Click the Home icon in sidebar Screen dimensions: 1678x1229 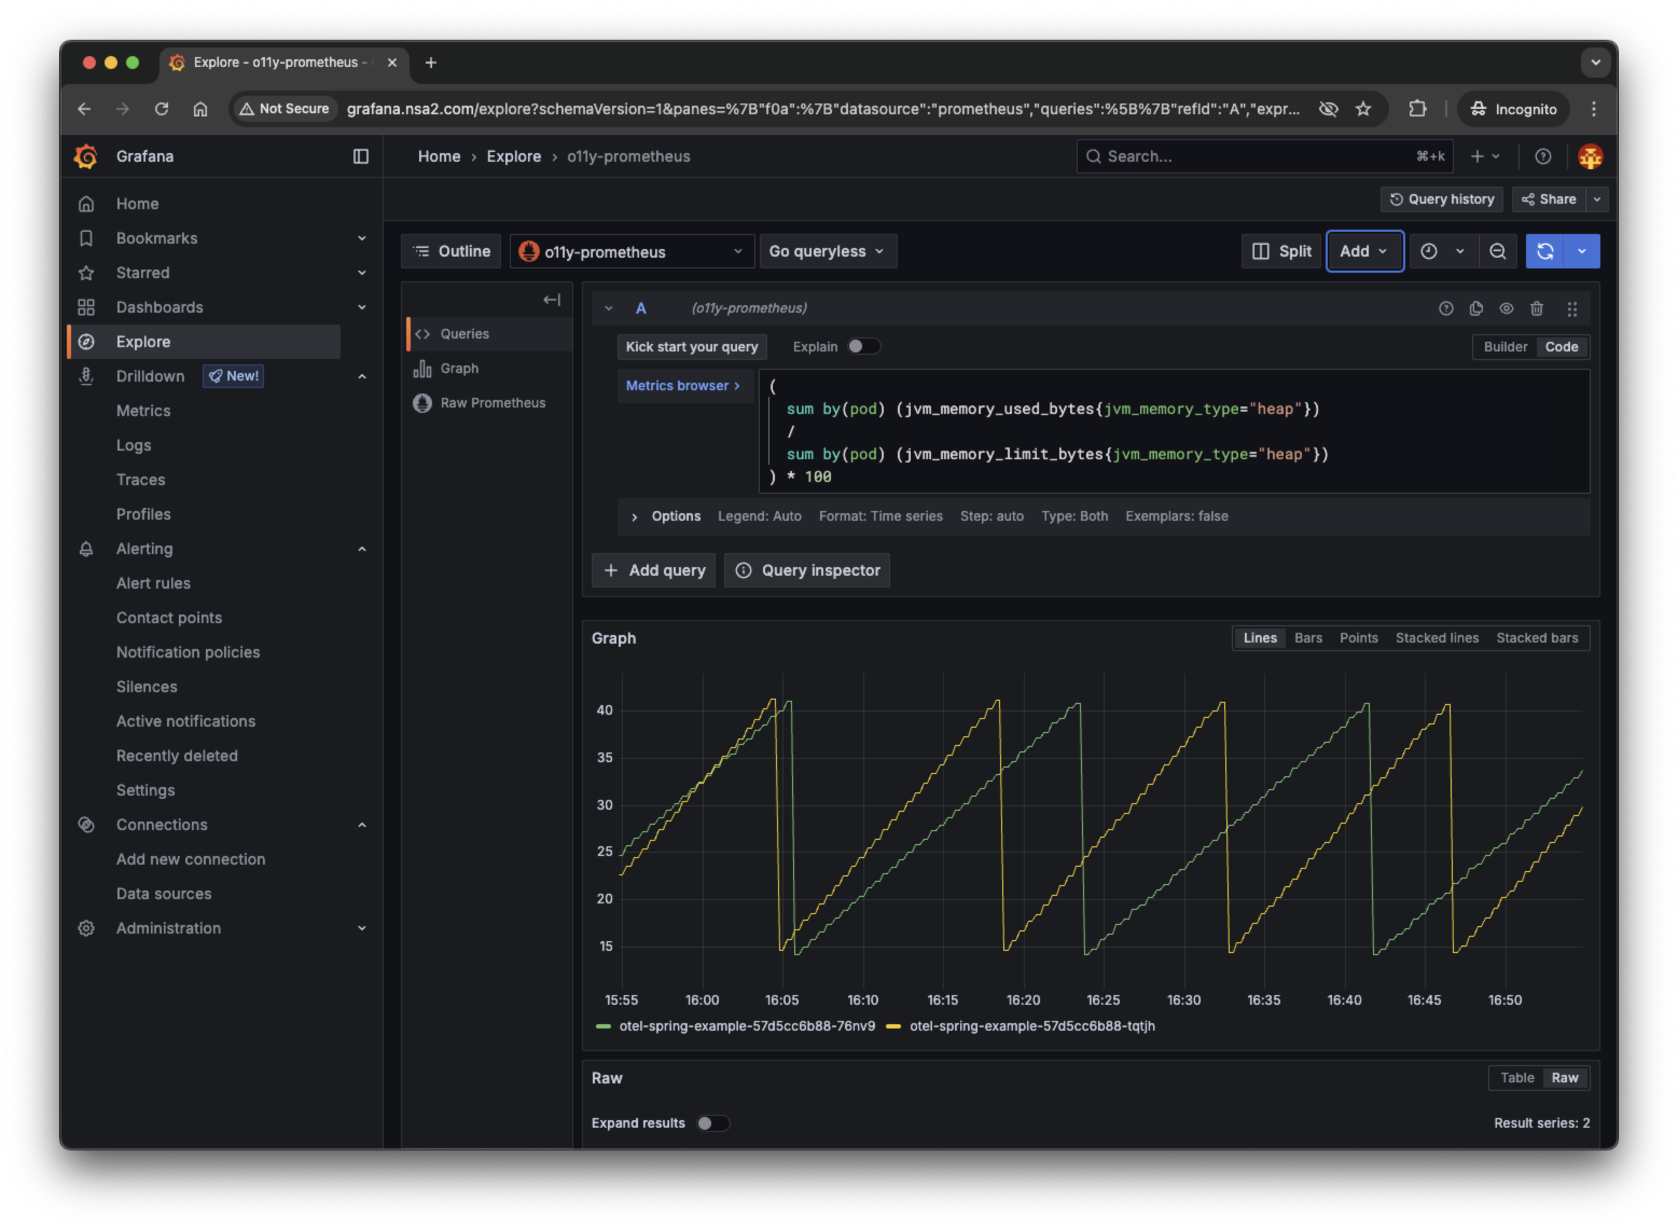click(86, 204)
